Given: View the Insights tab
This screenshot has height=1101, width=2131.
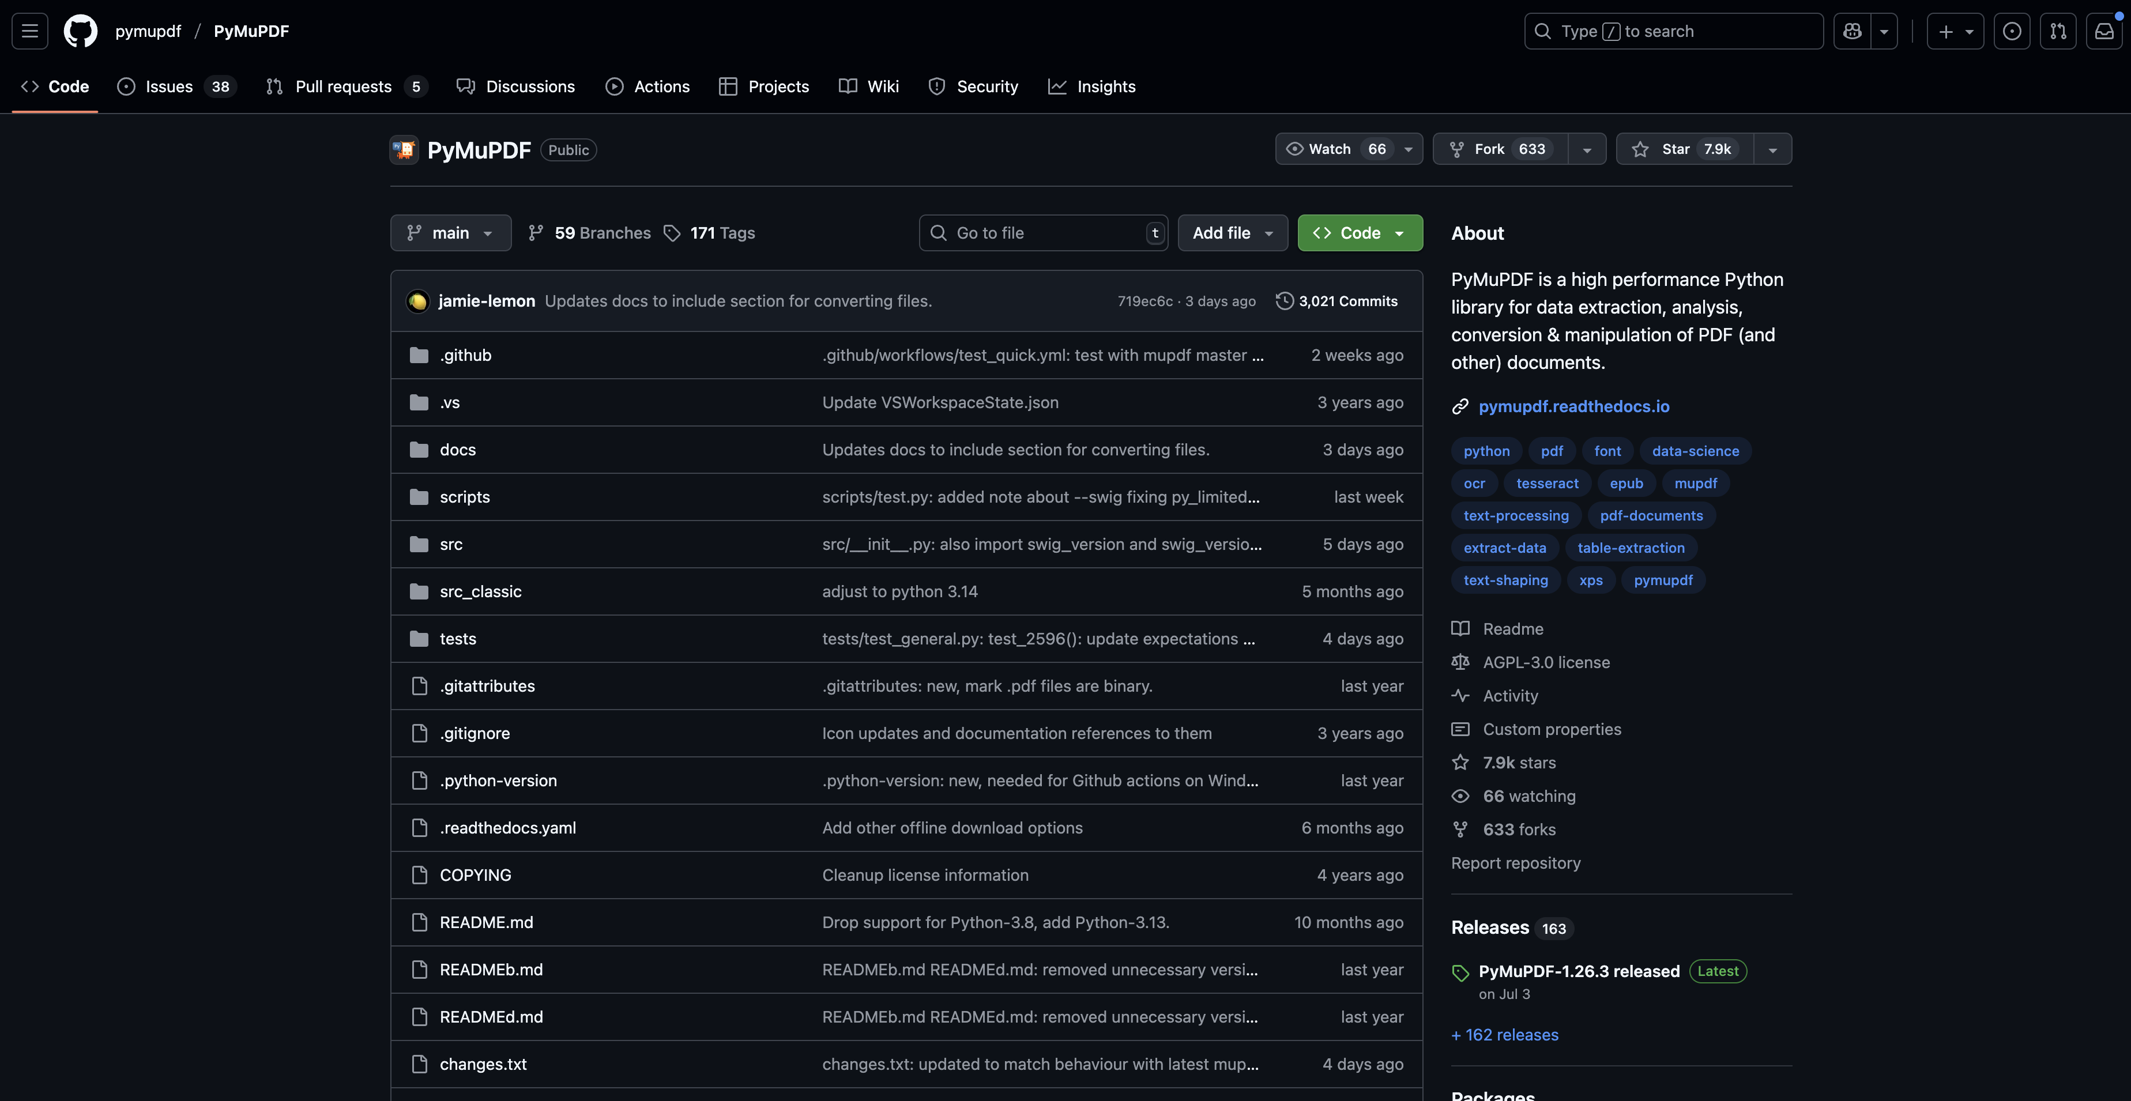Looking at the screenshot, I should 1092,86.
